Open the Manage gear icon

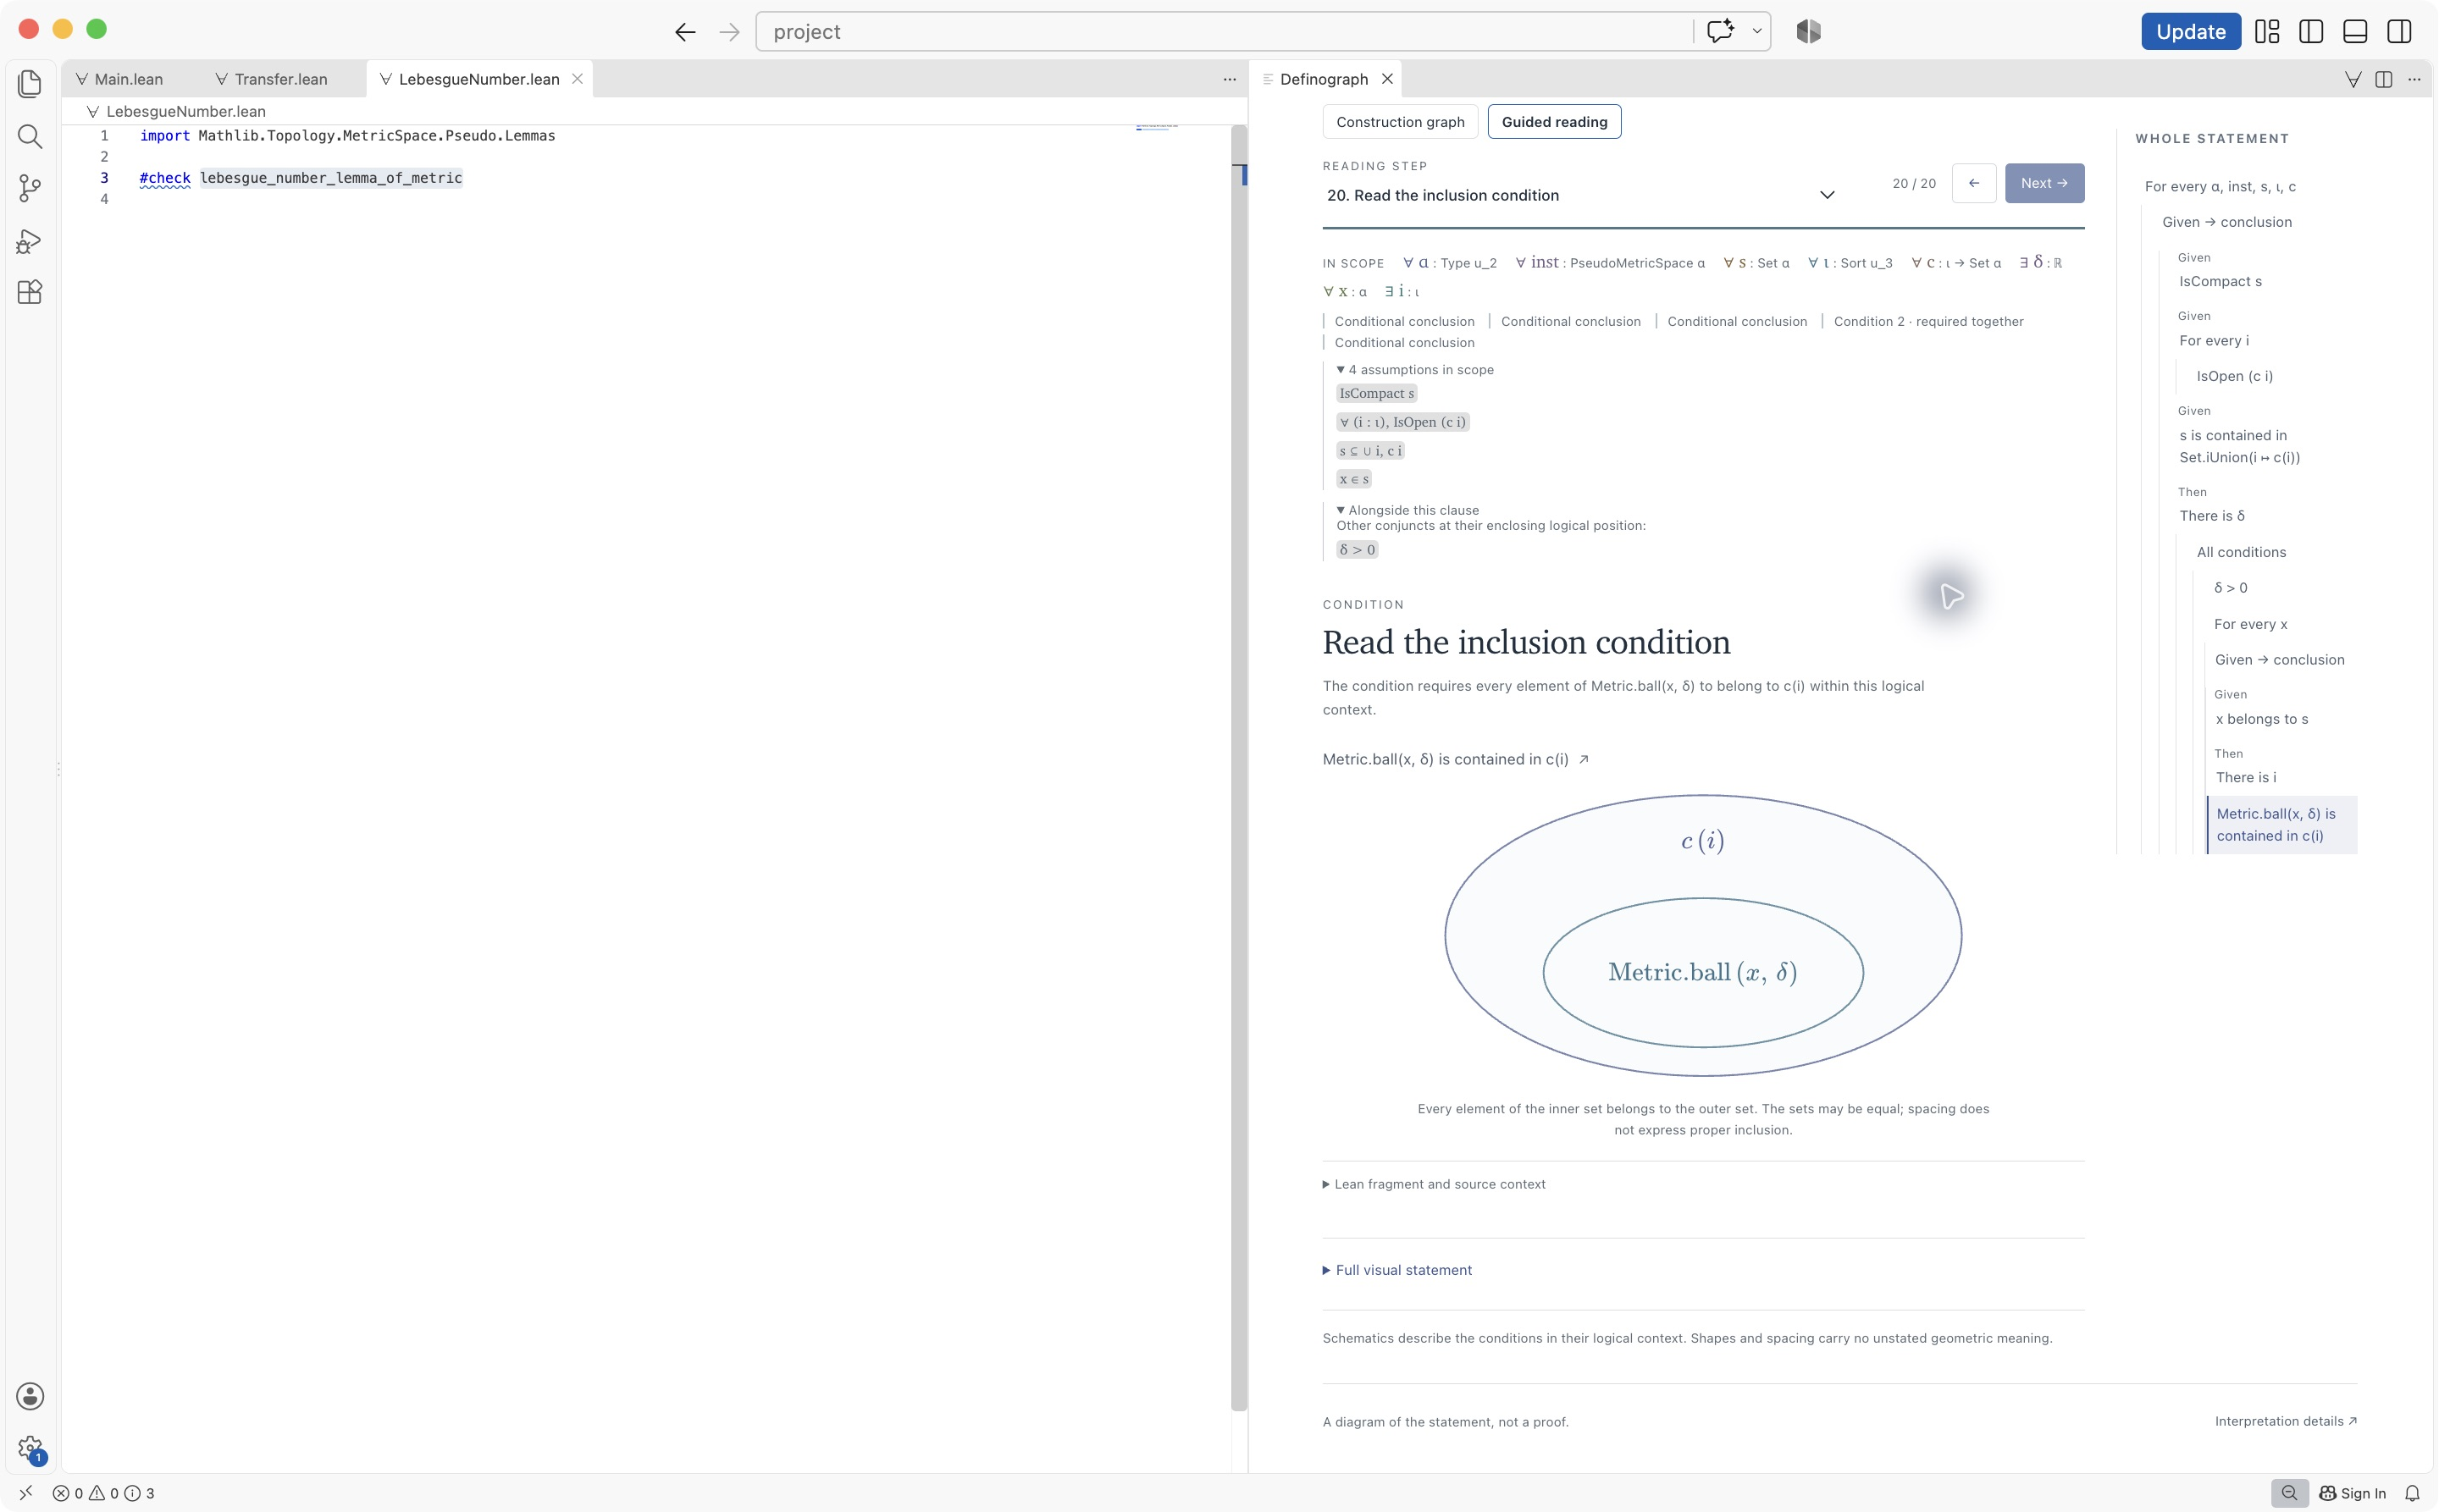[x=30, y=1448]
